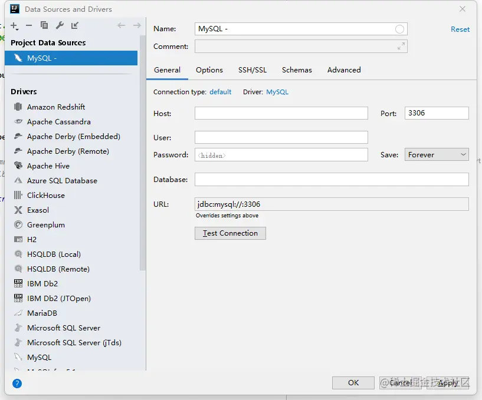Make the data source global with arrow icon
482x400 pixels.
pos(75,25)
